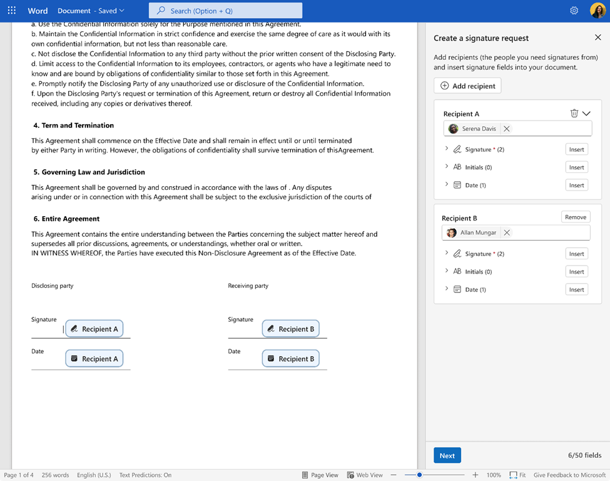Remove Allan Mungar from Recipient B

pyautogui.click(x=507, y=232)
